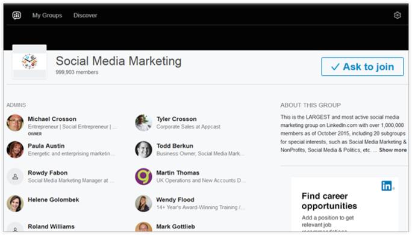Open Wendy Flood's profile photo

click(x=143, y=204)
